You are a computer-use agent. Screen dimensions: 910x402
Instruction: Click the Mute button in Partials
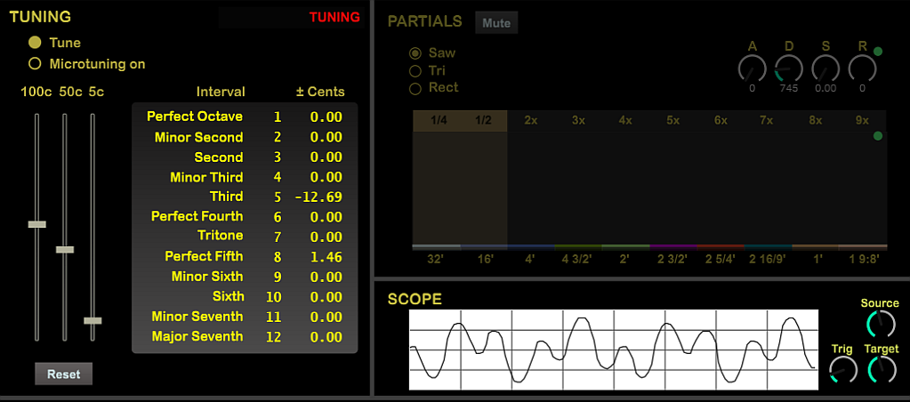(x=496, y=22)
